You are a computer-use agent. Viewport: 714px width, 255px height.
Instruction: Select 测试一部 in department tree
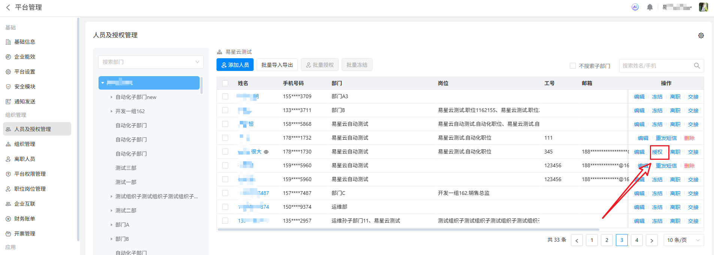click(126, 182)
